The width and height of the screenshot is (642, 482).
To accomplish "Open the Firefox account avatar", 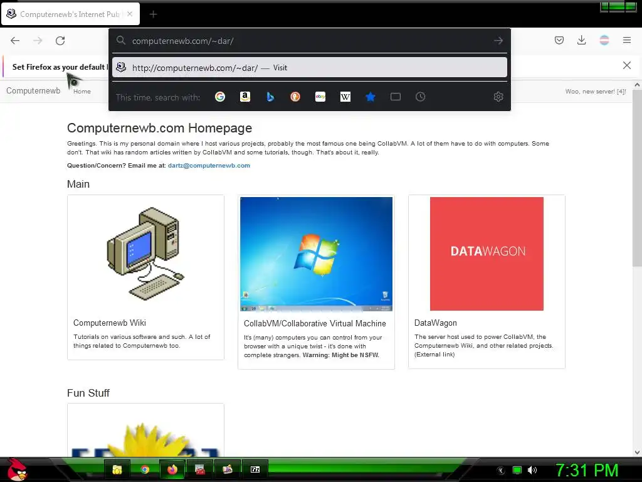I will click(x=604, y=40).
